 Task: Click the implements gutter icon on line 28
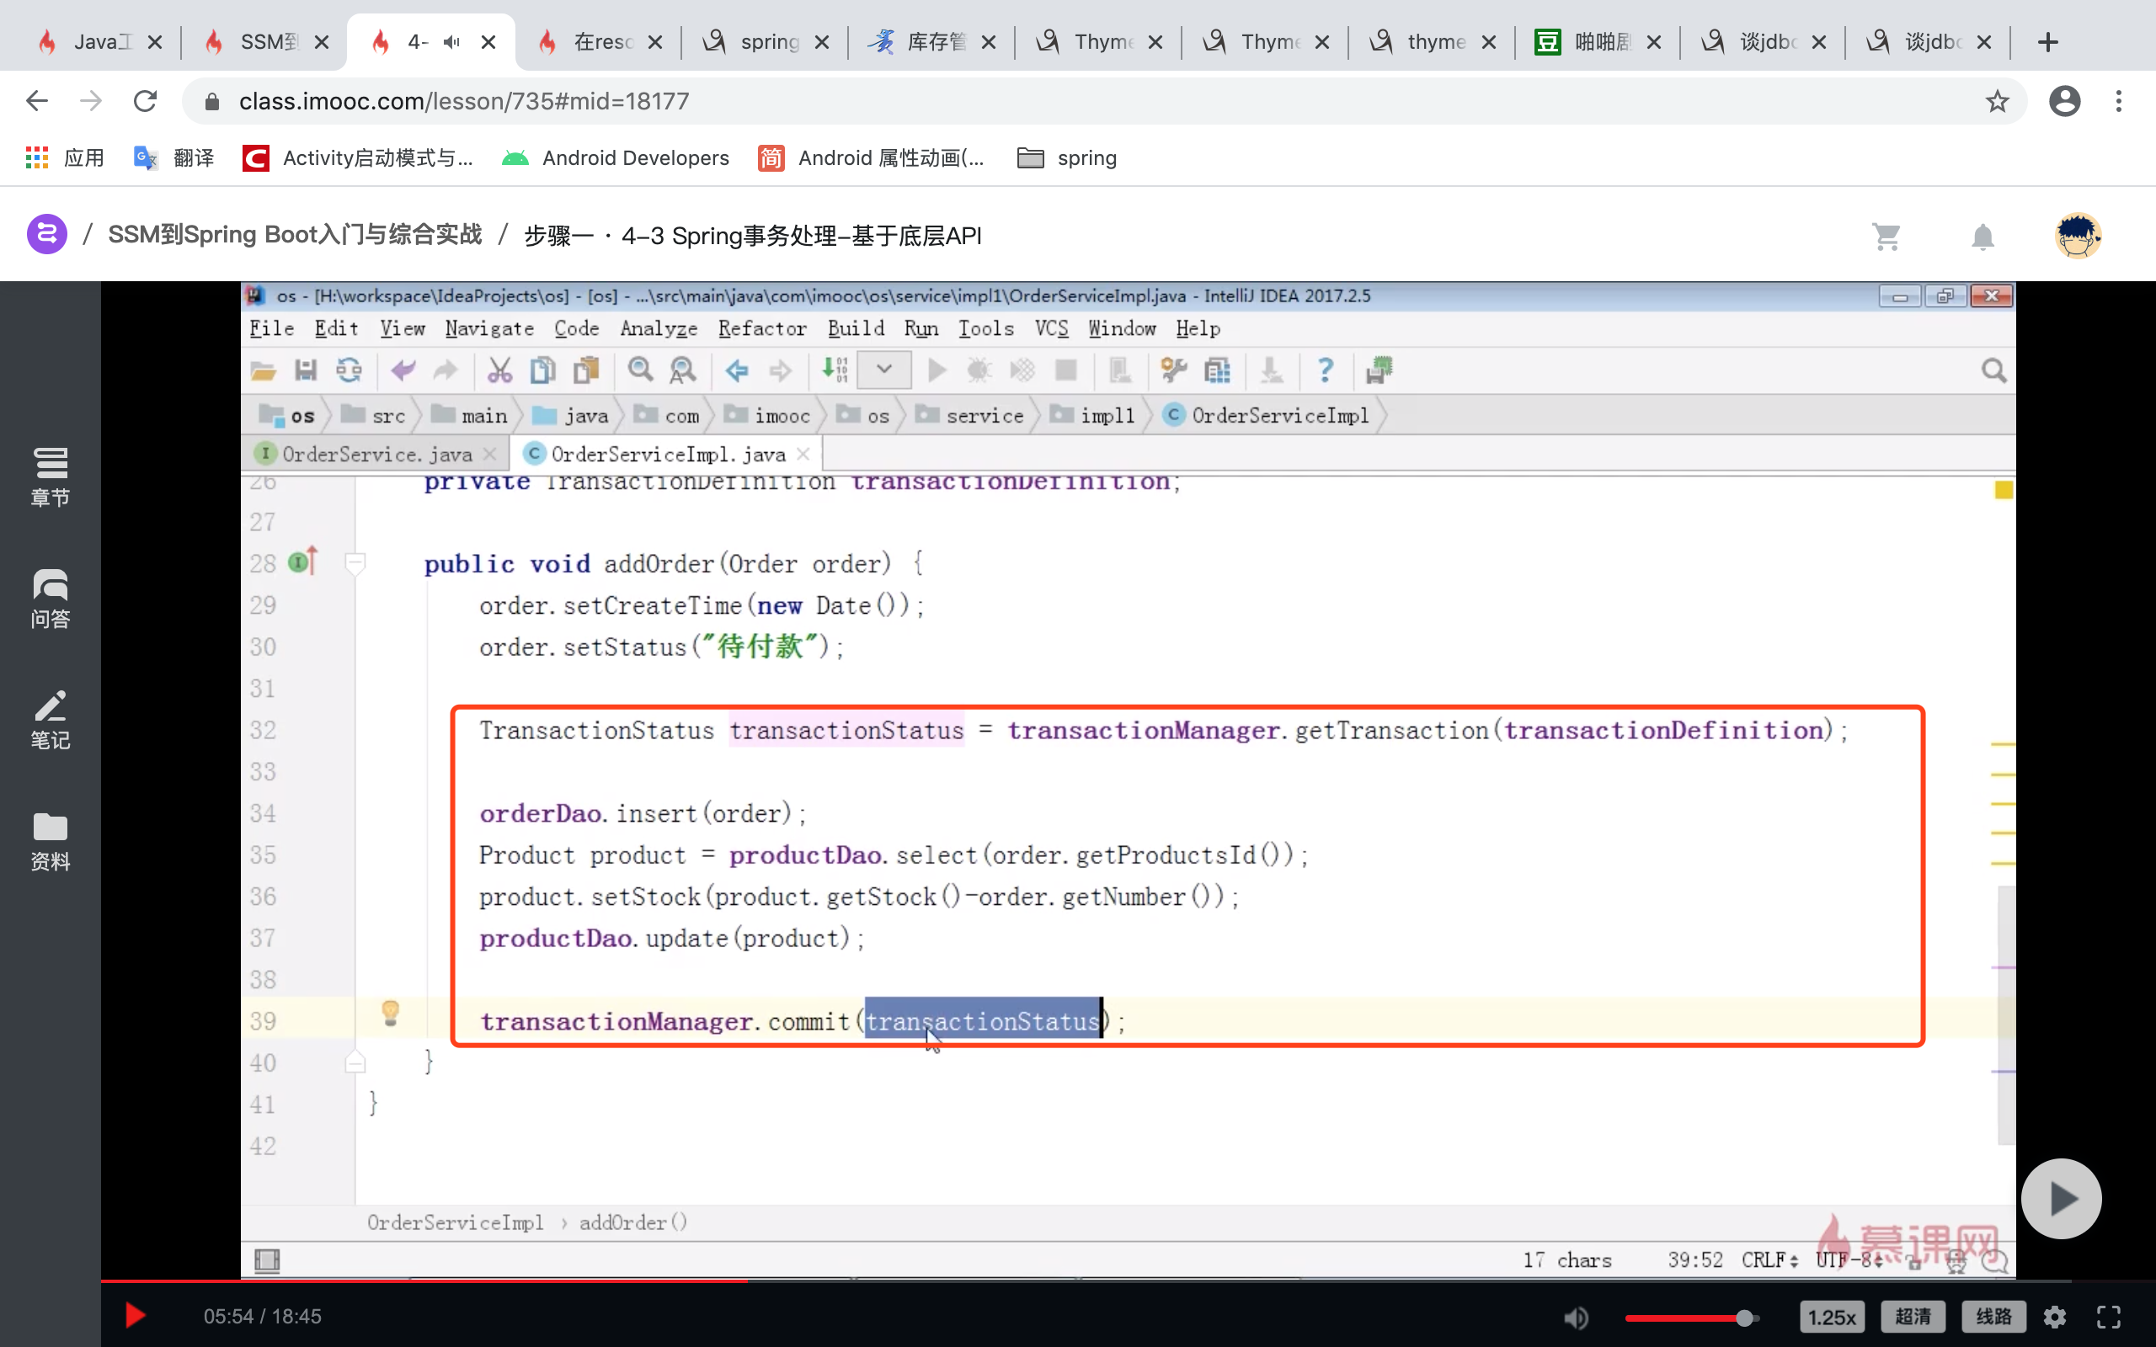[303, 562]
